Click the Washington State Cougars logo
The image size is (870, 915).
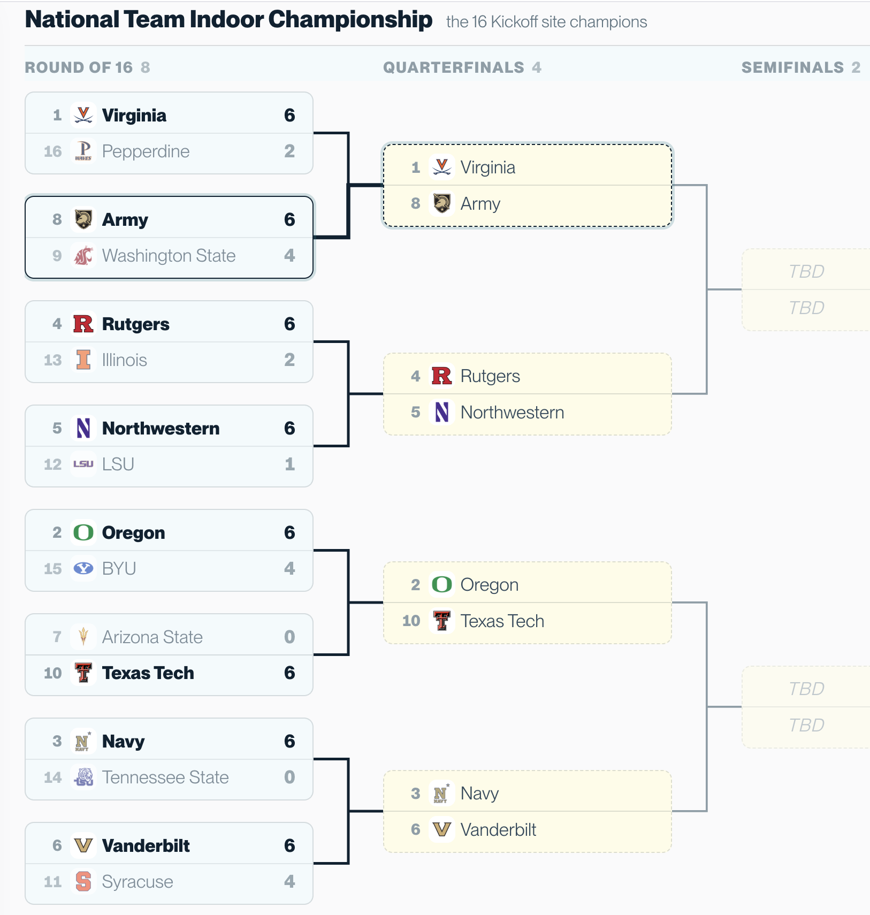coord(83,255)
